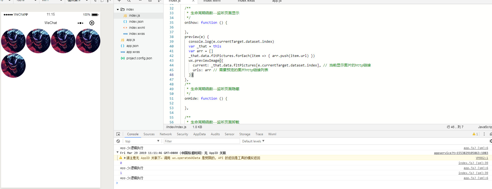Switch to the Network tab
The width and height of the screenshot is (492, 189).
click(166, 134)
